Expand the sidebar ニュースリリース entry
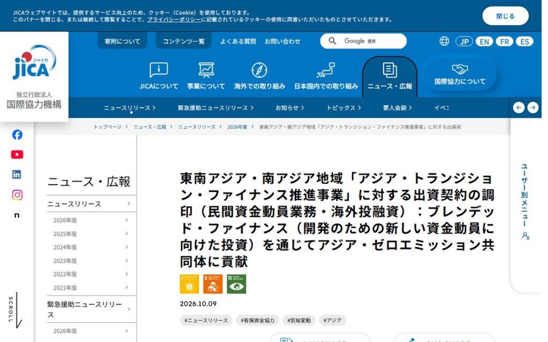The image size is (548, 342). (x=92, y=204)
